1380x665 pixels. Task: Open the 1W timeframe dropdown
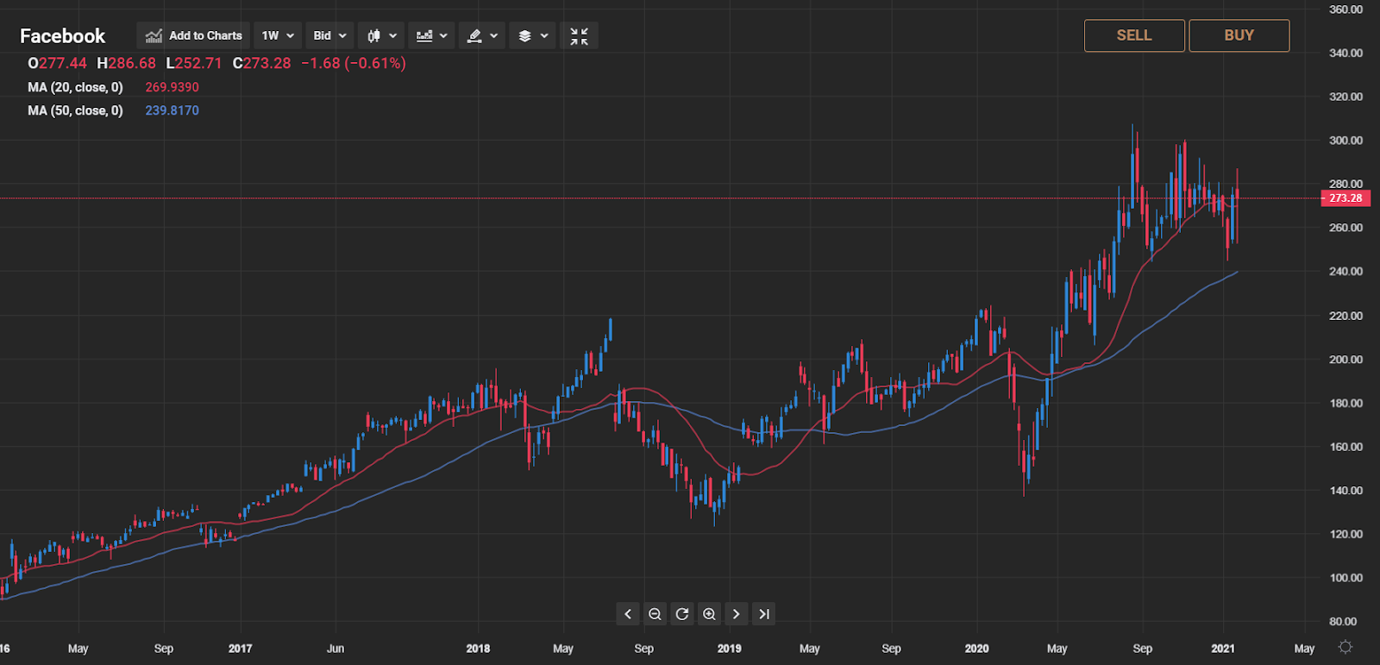coord(278,35)
